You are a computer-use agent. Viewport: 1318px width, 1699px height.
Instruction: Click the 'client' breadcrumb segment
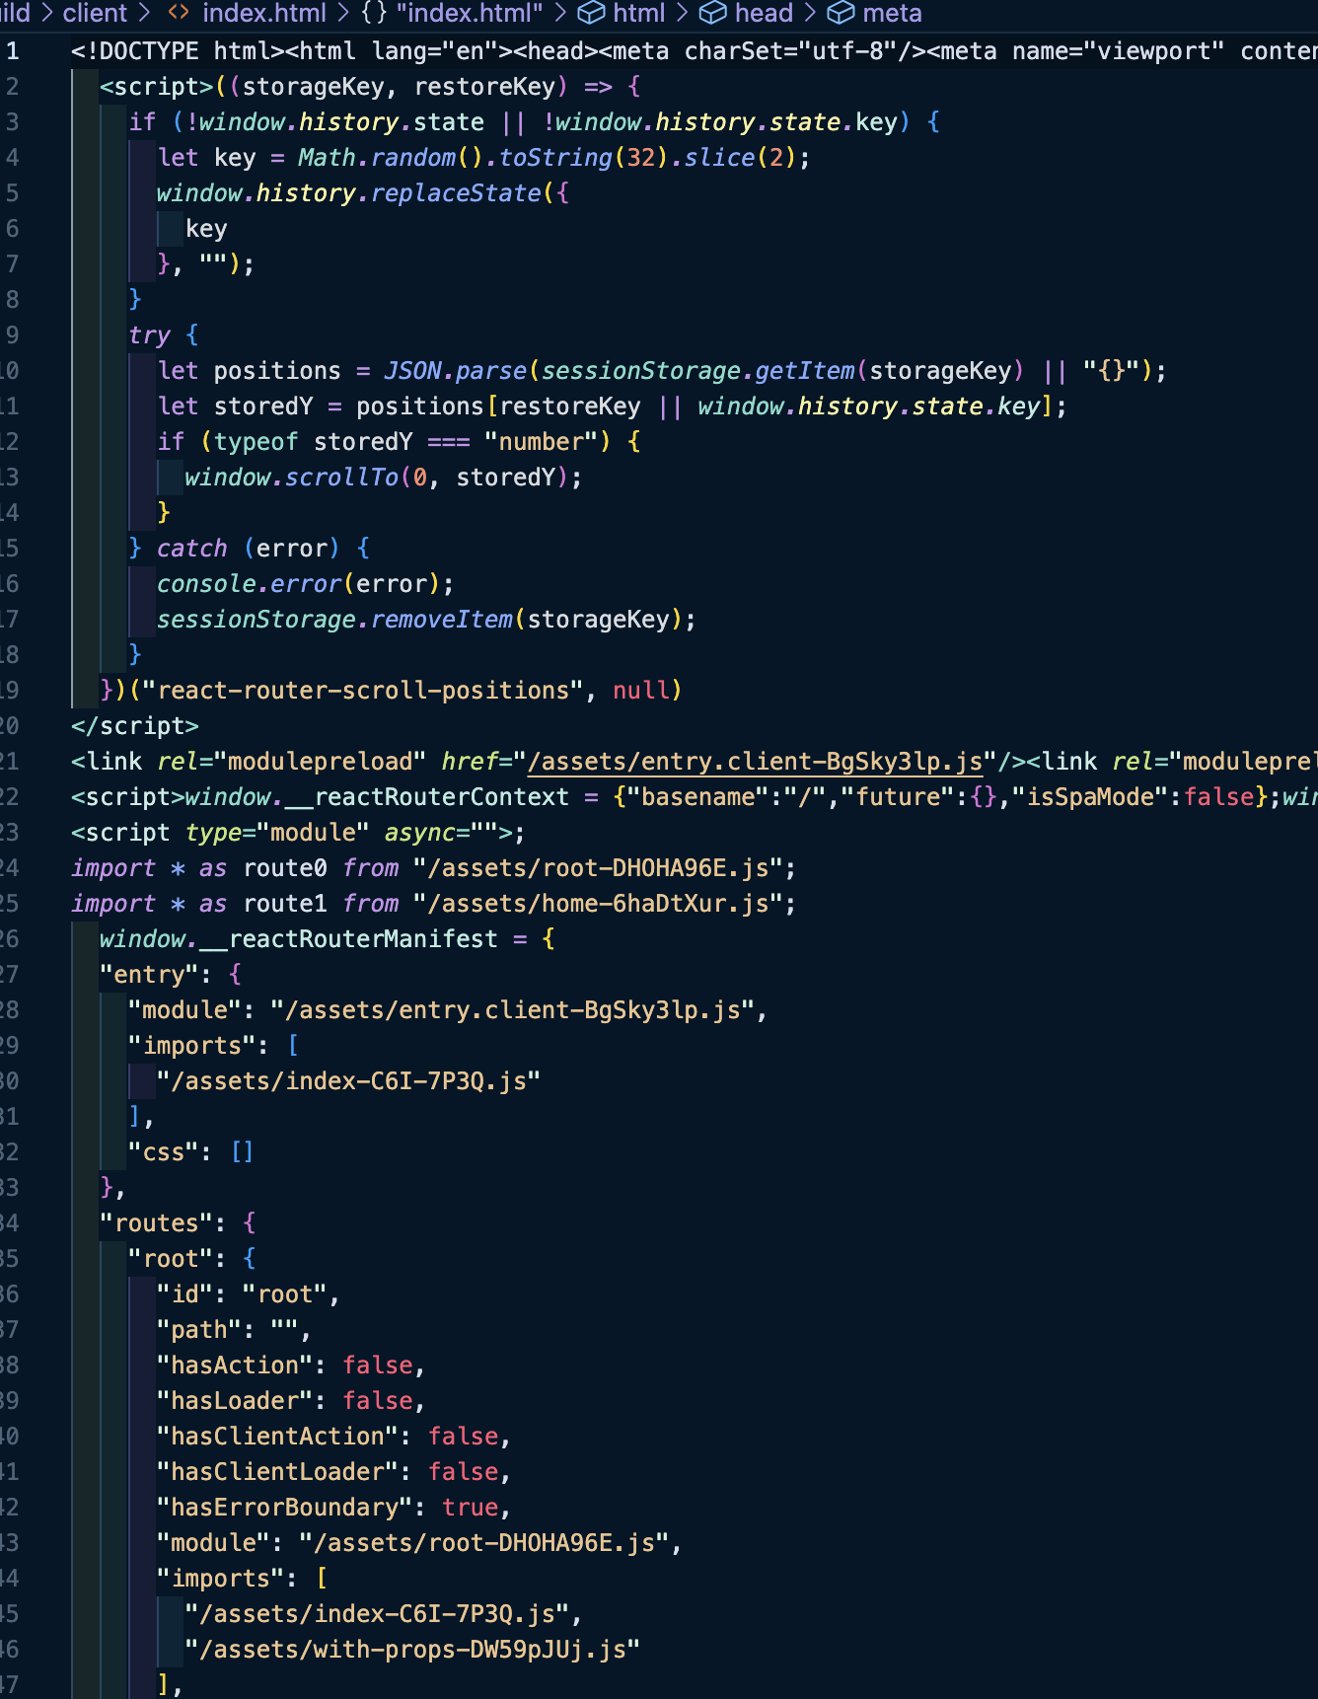pos(95,13)
